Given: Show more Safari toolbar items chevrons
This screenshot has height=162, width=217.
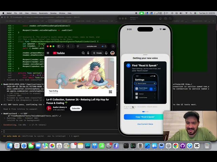Looking at the screenshot, I should [113, 46].
